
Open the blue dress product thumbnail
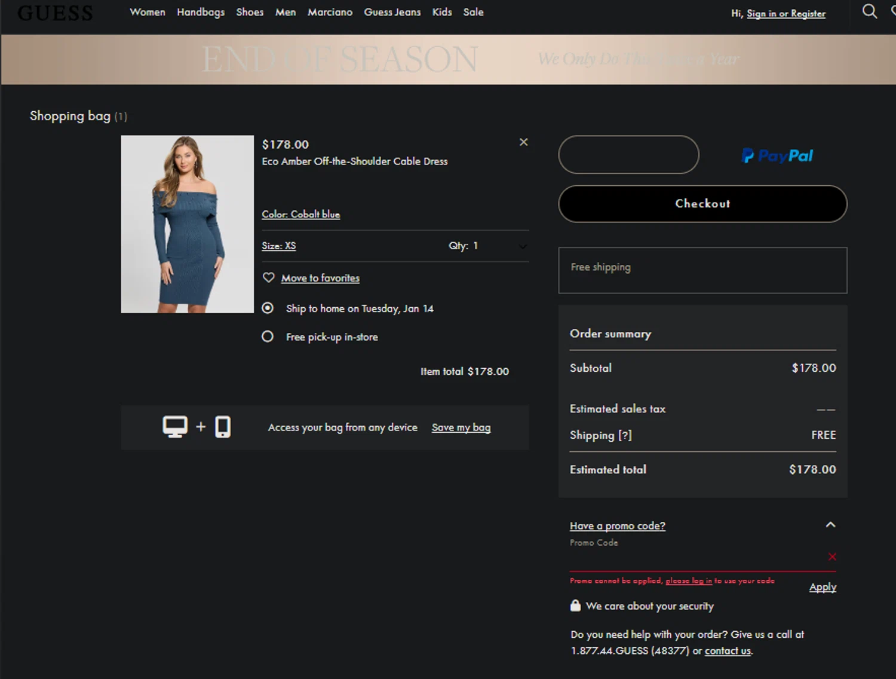pos(188,224)
